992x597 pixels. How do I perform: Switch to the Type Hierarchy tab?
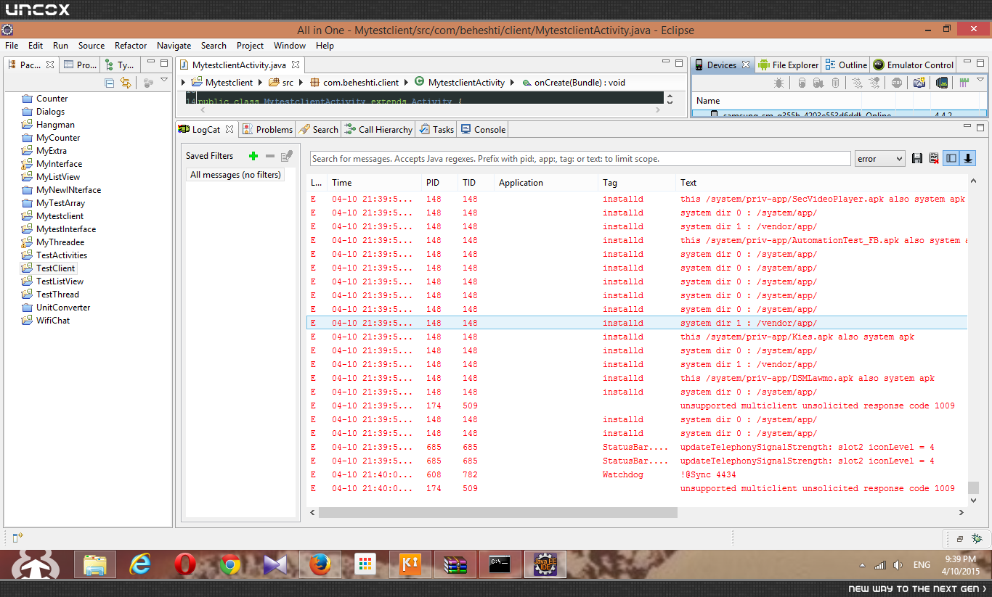pyautogui.click(x=120, y=65)
